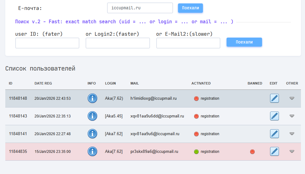Click info icon for user 11848141
The width and height of the screenshot is (305, 174).
pyautogui.click(x=92, y=134)
